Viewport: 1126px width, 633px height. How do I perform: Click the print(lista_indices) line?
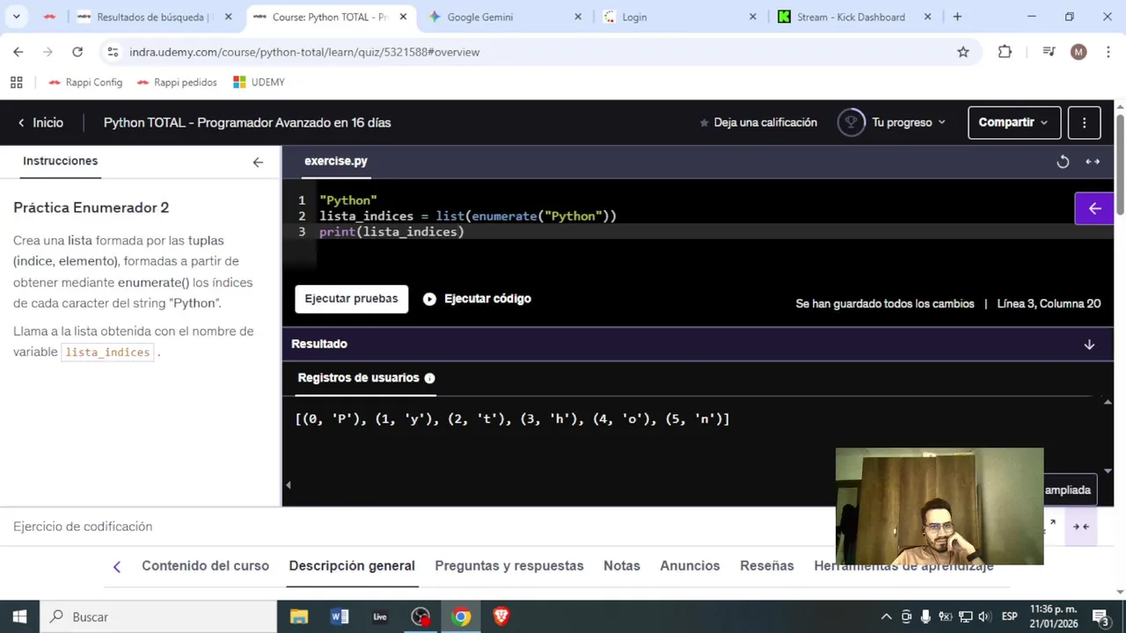391,232
